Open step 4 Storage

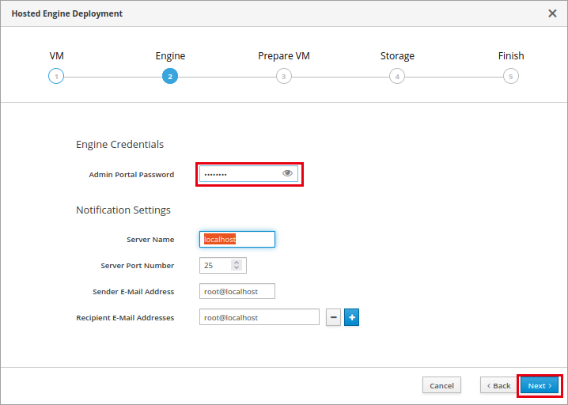point(397,76)
